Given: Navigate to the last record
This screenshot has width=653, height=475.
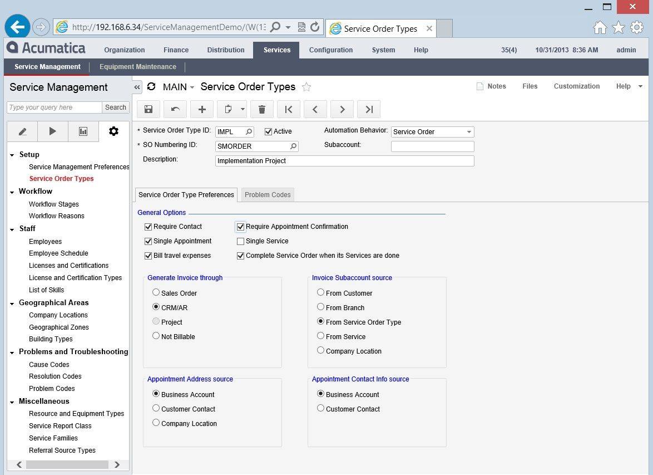Looking at the screenshot, I should (368, 109).
